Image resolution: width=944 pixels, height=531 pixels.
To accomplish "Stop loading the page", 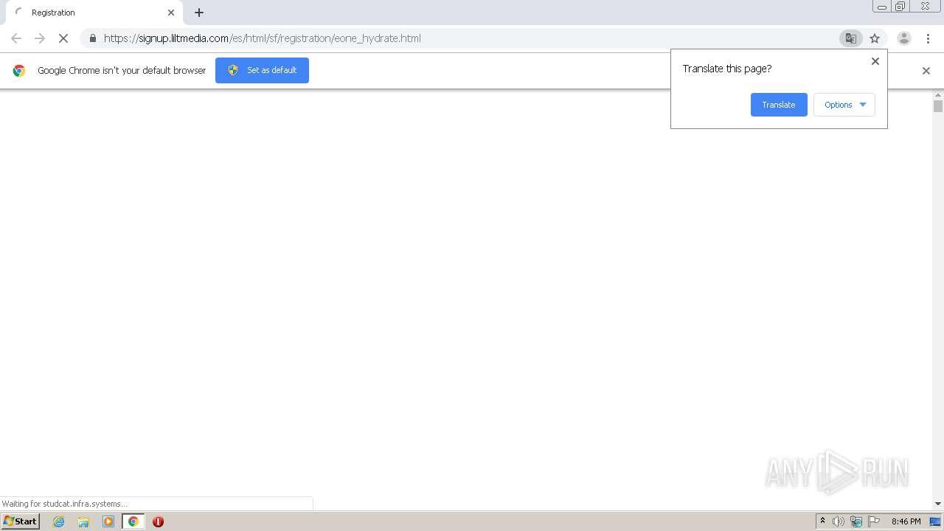I will click(x=63, y=38).
